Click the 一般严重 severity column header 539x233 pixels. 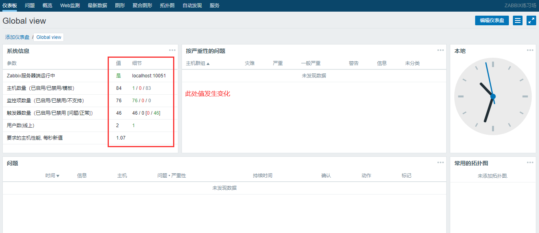311,63
